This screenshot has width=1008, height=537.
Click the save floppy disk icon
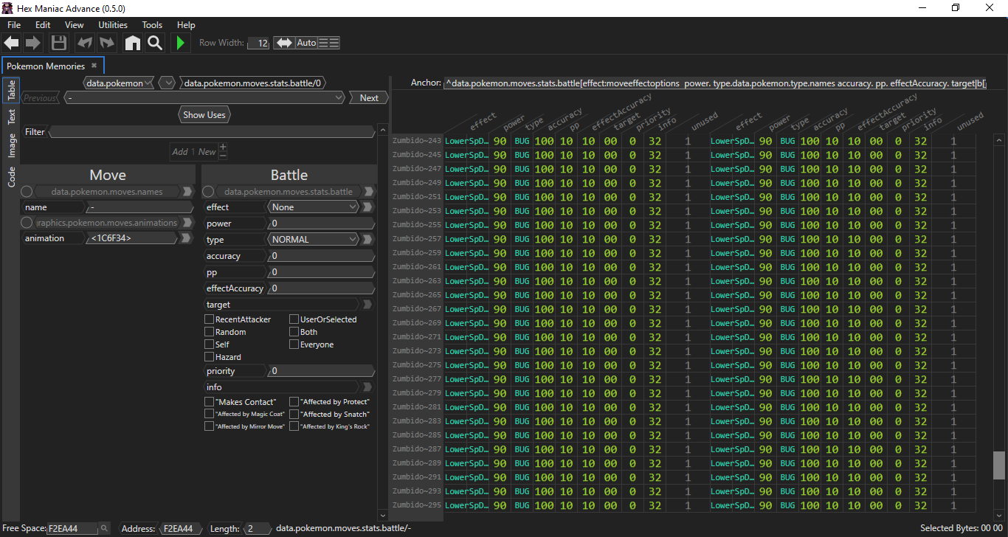coord(59,43)
